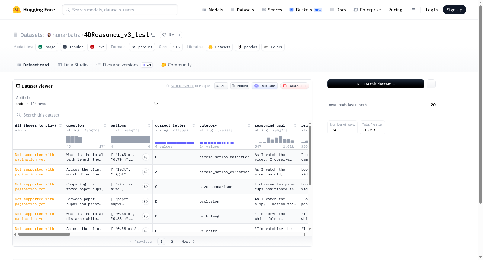
Task: Like the 4DReasoner_v3_test dataset
Action: (168, 35)
